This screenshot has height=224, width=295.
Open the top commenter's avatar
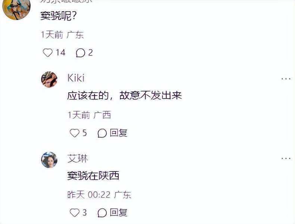pos(16,8)
